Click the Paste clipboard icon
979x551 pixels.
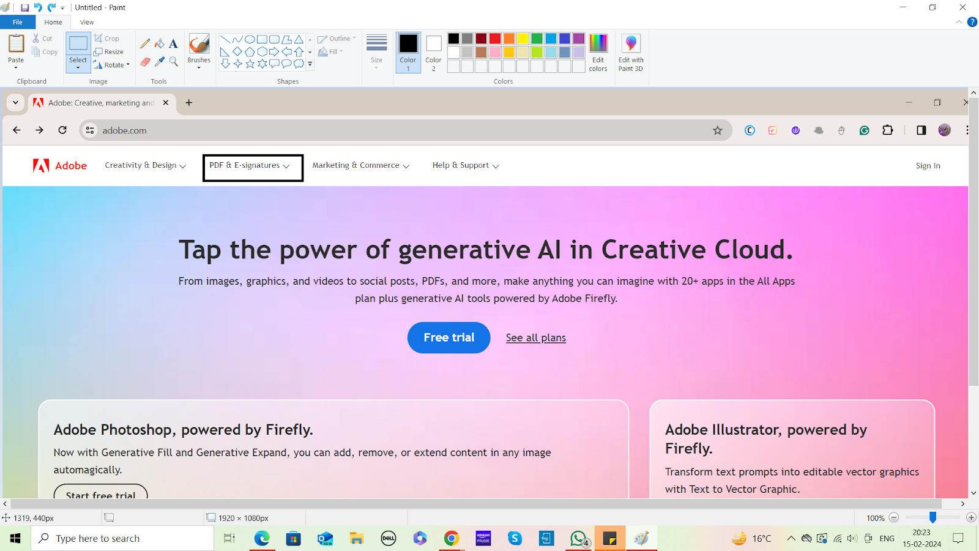tap(16, 44)
